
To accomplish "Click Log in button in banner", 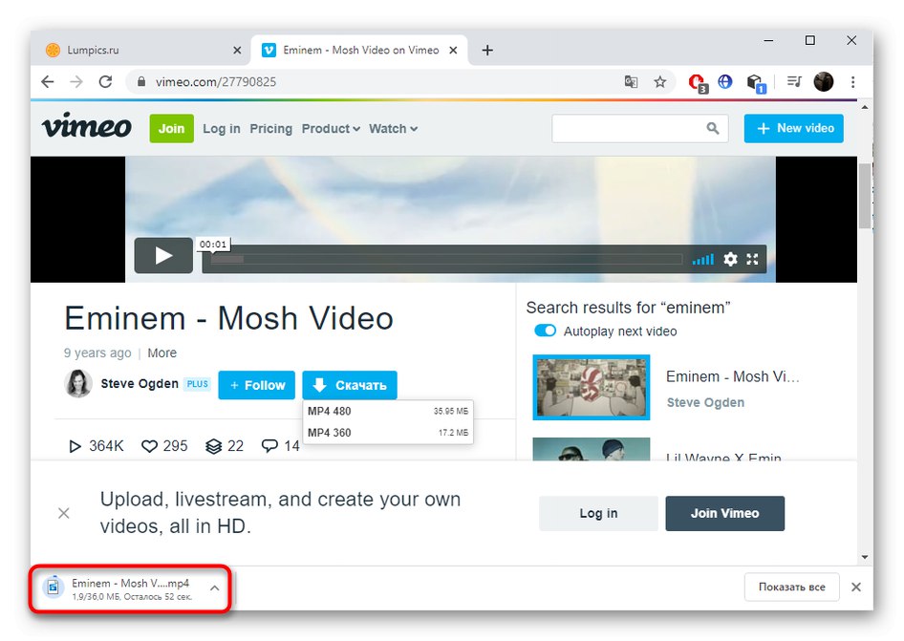I will coord(598,513).
